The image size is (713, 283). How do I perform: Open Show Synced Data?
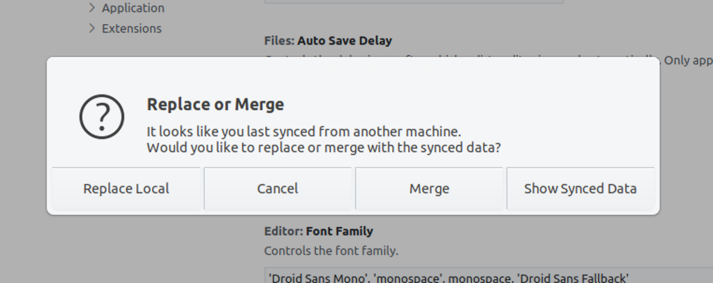click(580, 189)
